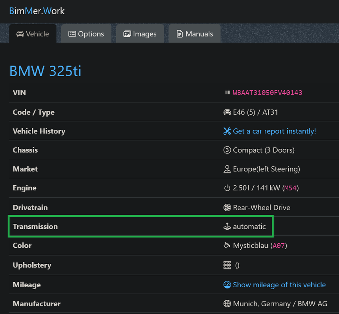Click the Mileage row label
The image size is (339, 314).
tap(27, 285)
